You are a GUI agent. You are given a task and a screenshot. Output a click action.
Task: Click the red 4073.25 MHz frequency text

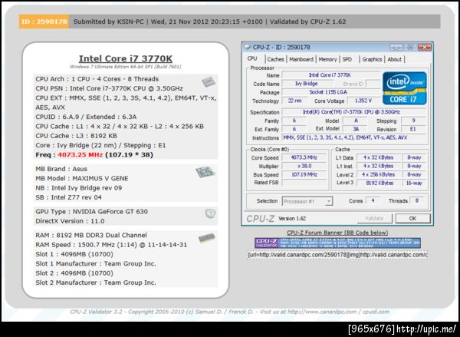coord(80,155)
